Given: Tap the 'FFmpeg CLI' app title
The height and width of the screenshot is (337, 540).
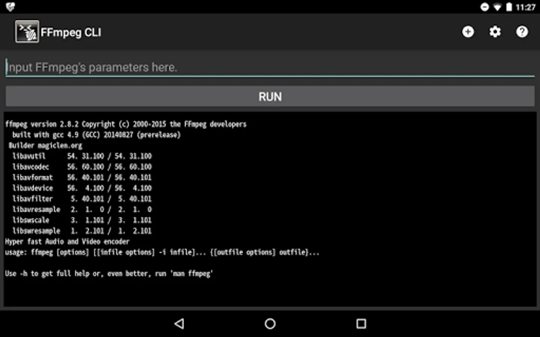Looking at the screenshot, I should point(71,32).
